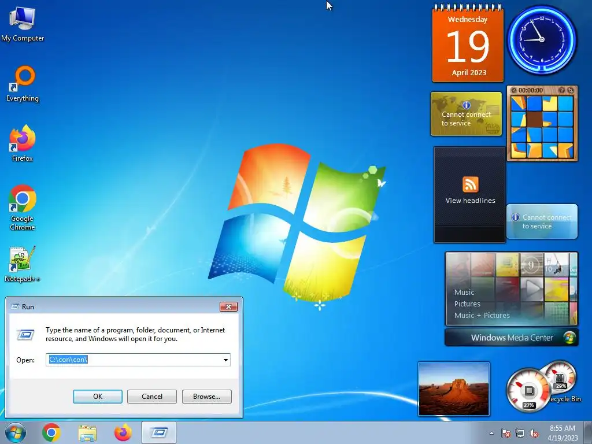Click the desert slideshow gadget photo
This screenshot has height=444, width=592.
coord(454,389)
